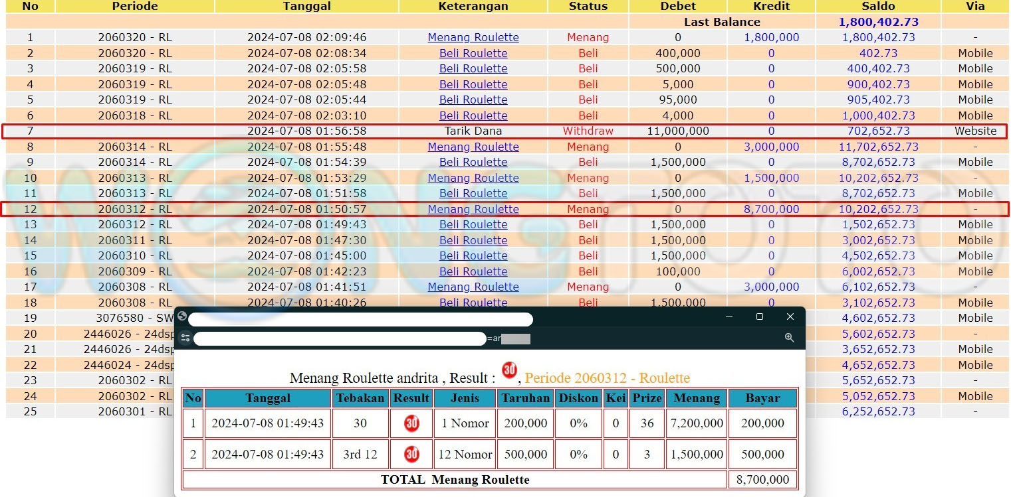Click the popup address bar URL field

click(x=339, y=338)
